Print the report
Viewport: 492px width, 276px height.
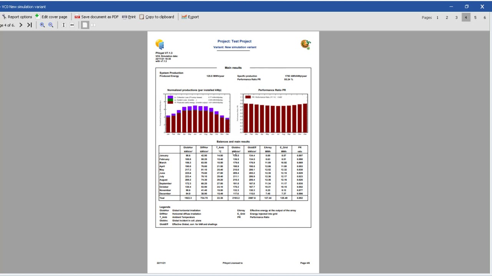129,17
